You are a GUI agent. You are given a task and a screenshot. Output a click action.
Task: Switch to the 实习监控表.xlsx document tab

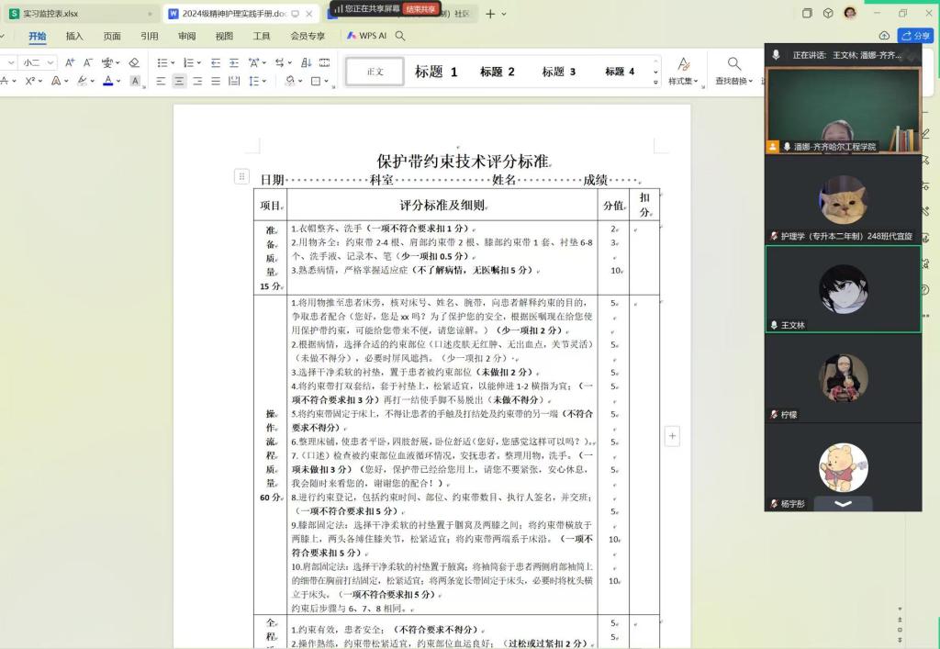50,14
